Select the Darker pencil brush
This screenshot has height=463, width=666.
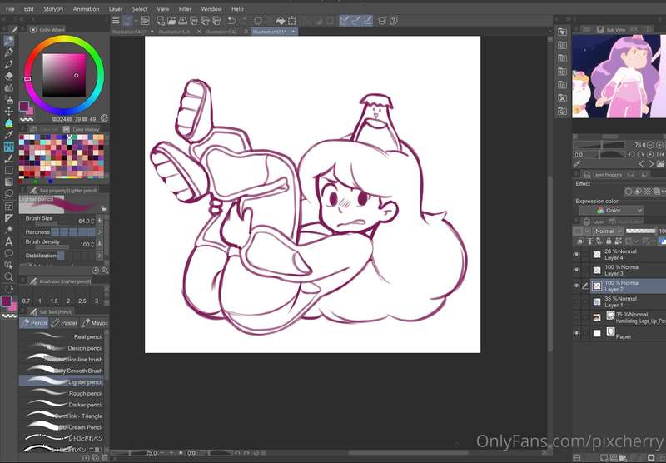tap(62, 405)
